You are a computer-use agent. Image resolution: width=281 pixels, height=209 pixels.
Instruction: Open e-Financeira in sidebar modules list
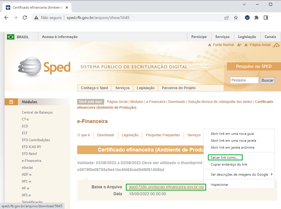[32, 161]
